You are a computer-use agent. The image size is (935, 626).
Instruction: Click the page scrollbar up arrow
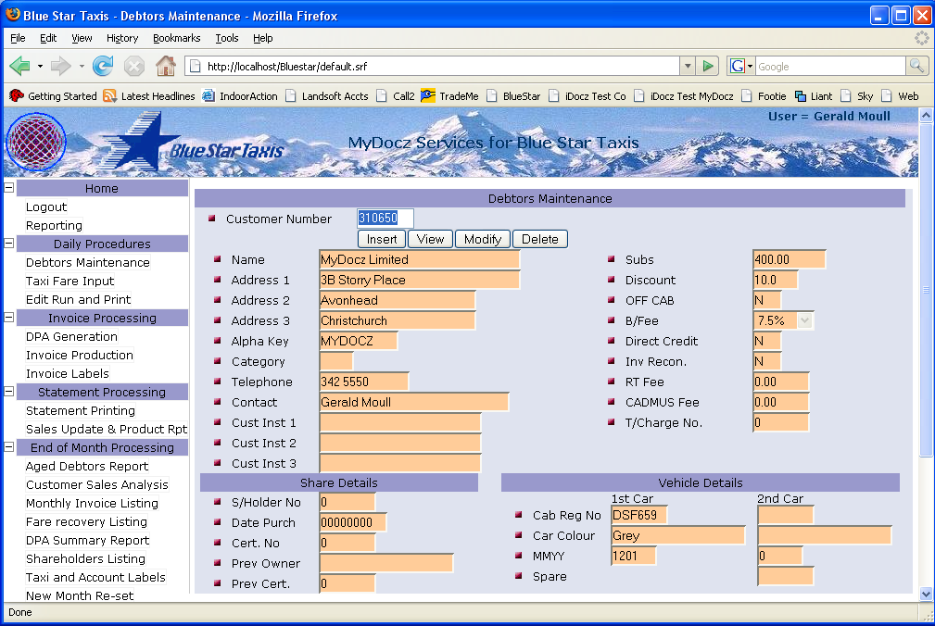click(926, 115)
